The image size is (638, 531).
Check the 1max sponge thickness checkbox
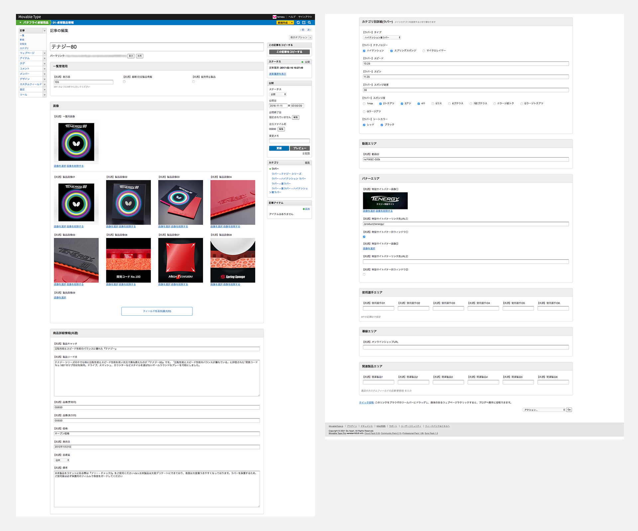click(364, 104)
